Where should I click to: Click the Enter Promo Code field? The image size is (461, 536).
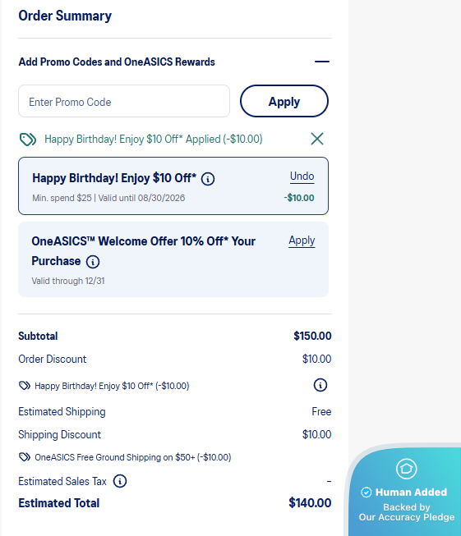[x=124, y=101]
